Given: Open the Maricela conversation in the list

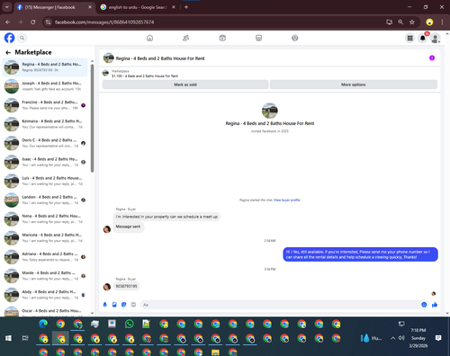Looking at the screenshot, I should 45,238.
